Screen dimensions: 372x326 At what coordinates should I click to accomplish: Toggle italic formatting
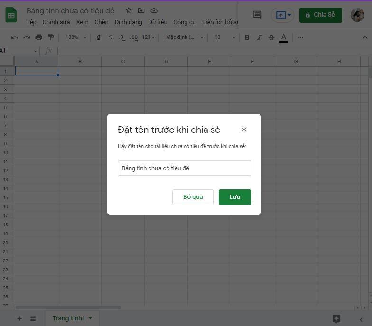point(259,37)
